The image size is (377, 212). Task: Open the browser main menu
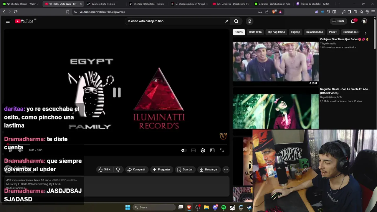click(x=373, y=12)
